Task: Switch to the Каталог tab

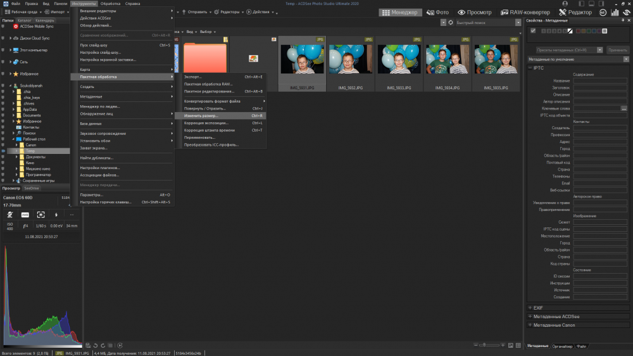Action: pyautogui.click(x=25, y=20)
